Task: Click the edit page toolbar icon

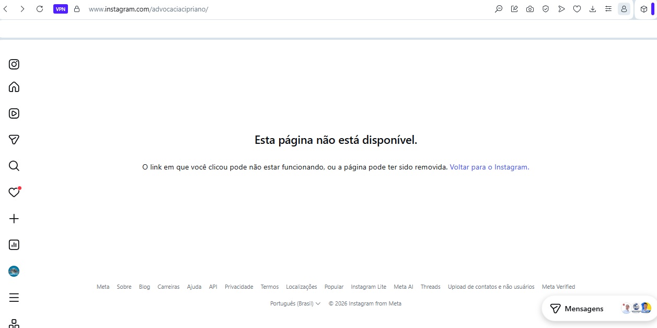Action: point(514,9)
